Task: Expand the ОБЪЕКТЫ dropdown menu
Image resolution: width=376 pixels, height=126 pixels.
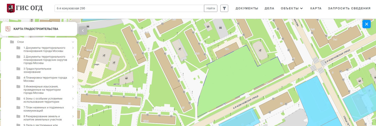Action: (292, 8)
